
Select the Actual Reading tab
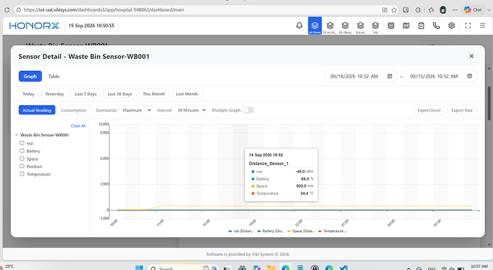(x=36, y=110)
